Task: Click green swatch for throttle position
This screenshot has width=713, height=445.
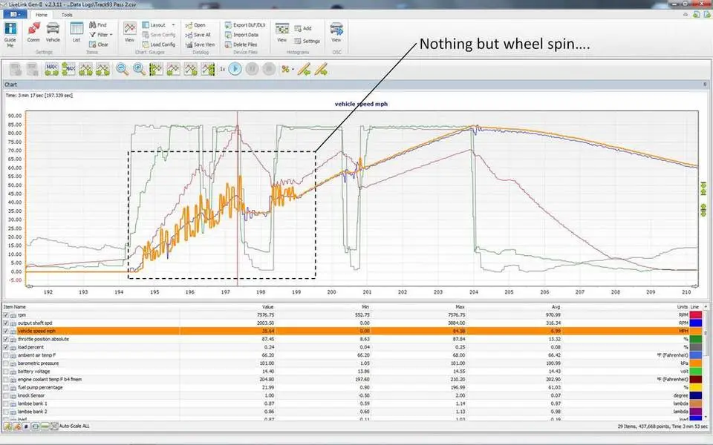Action: (696, 339)
